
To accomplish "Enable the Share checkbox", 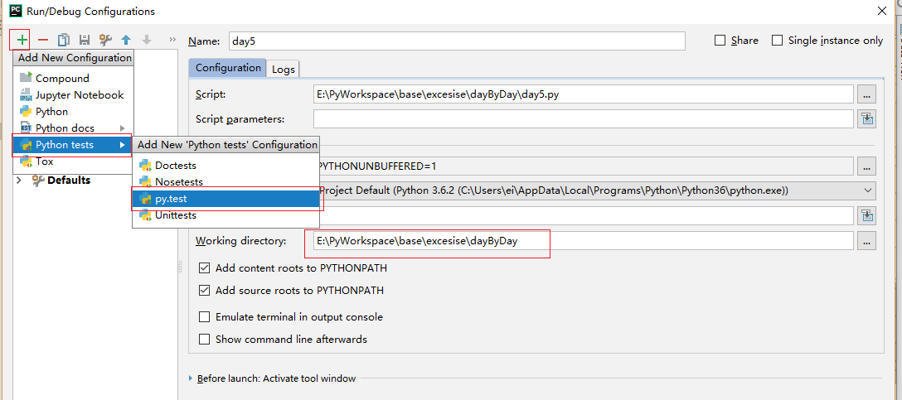I will [x=720, y=41].
